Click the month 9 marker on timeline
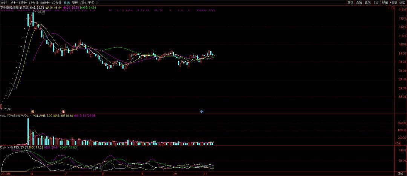 pos(142,173)
